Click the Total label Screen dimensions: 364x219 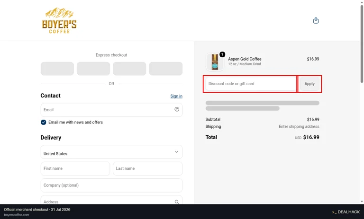point(211,137)
